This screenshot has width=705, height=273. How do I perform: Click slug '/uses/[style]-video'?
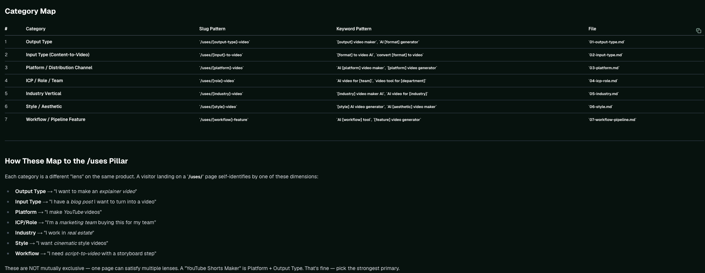(218, 107)
